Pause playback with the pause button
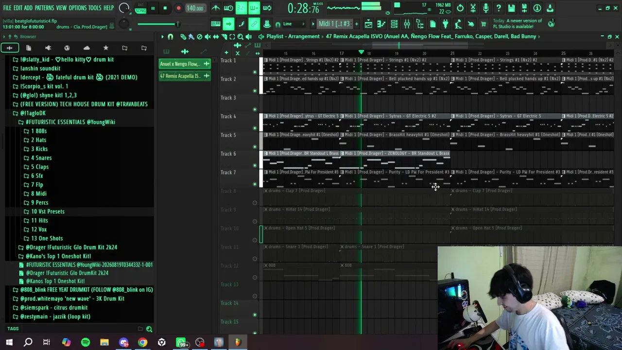 pos(153,8)
